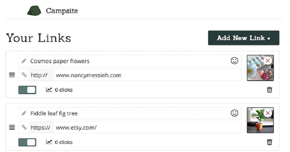
Task: Delete the Cosmos paper flowers link
Action: [x=270, y=90]
